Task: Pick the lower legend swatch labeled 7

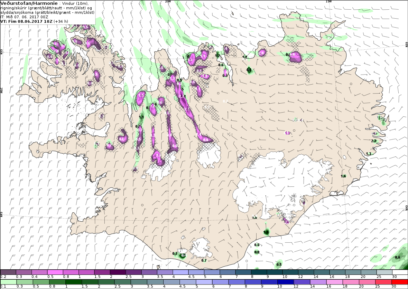Action: click(x=237, y=282)
